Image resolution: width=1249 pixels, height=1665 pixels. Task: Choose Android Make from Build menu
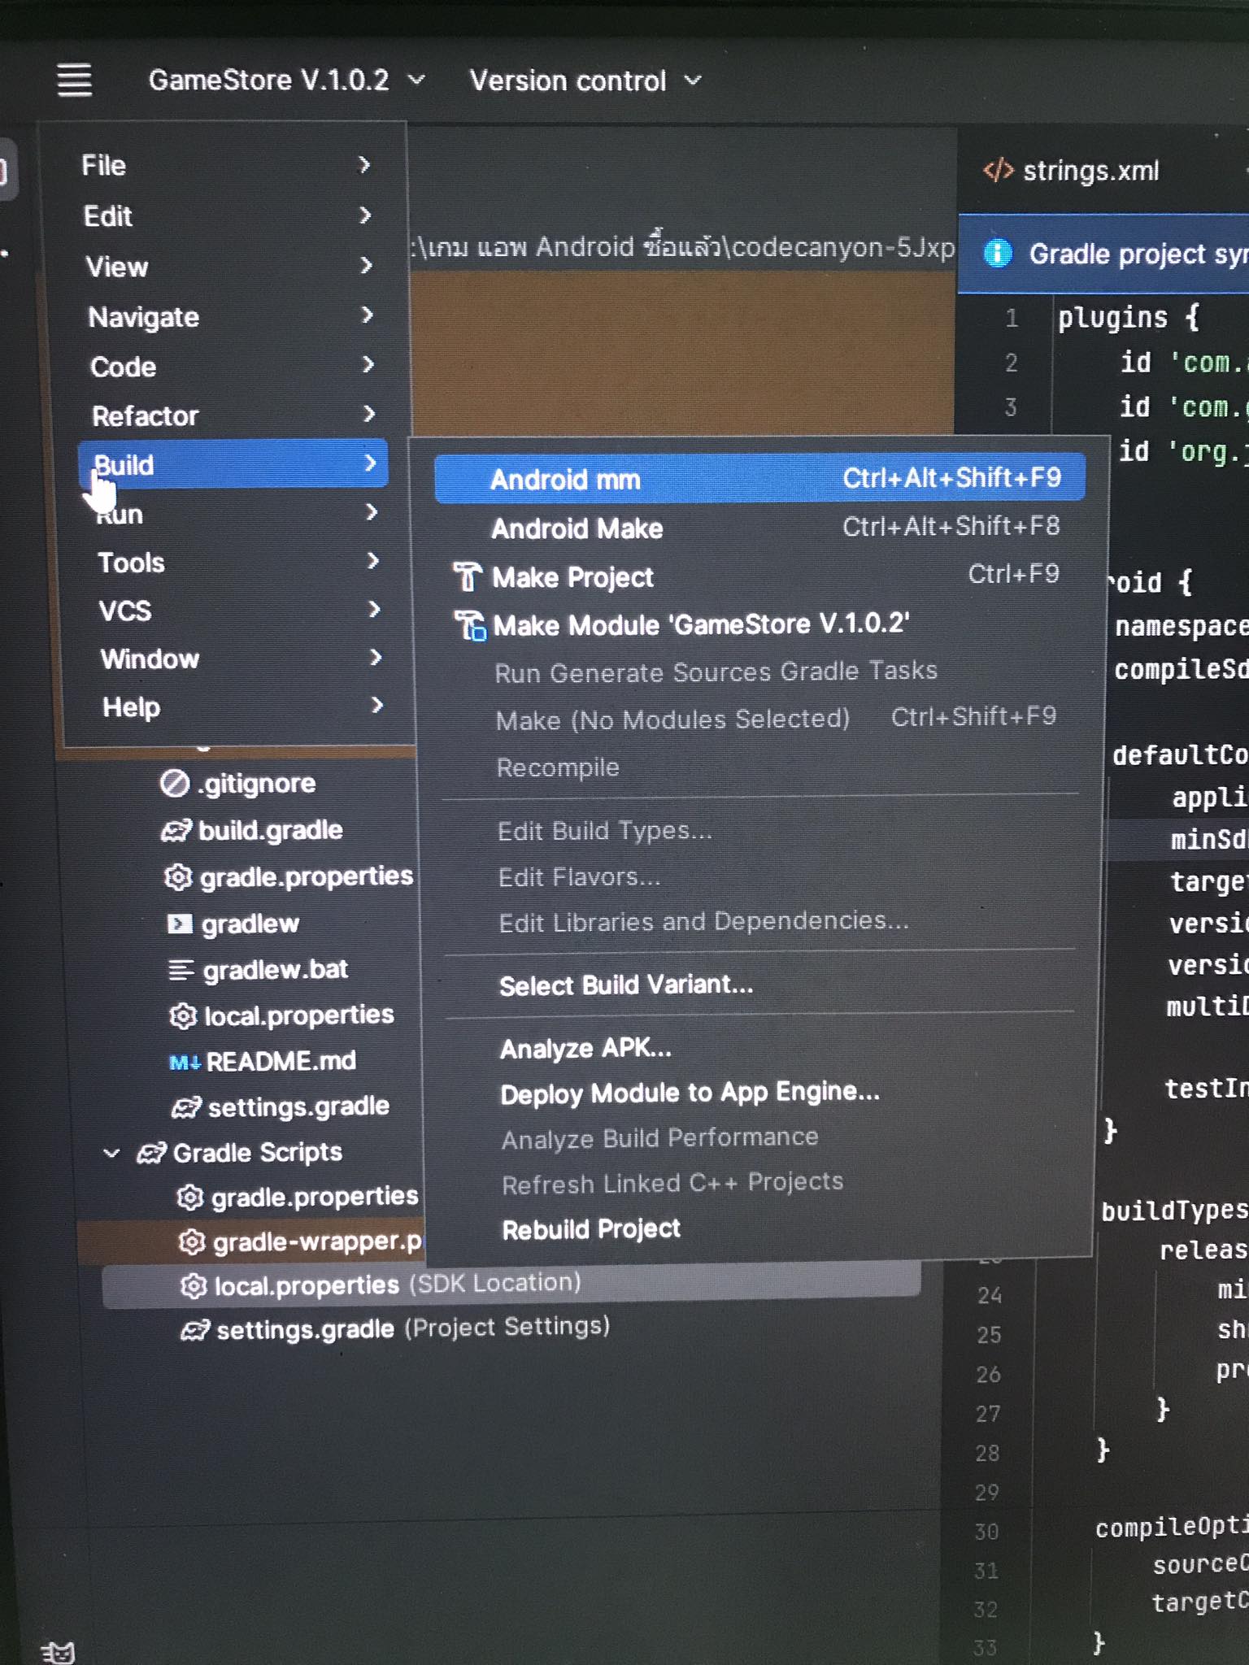[761, 528]
